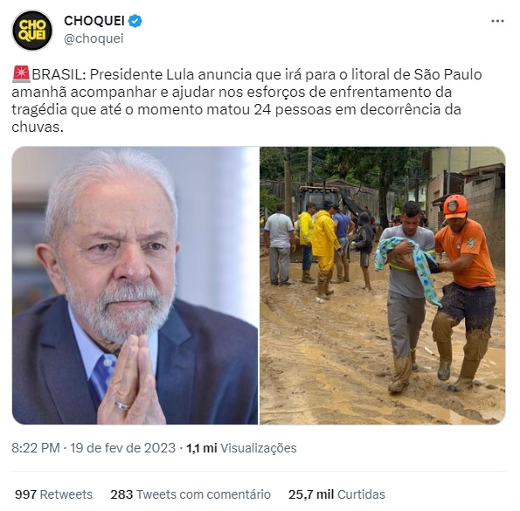This screenshot has width=520, height=511.
Task: Click the 8:22 PM timestamp
Action: (x=36, y=448)
